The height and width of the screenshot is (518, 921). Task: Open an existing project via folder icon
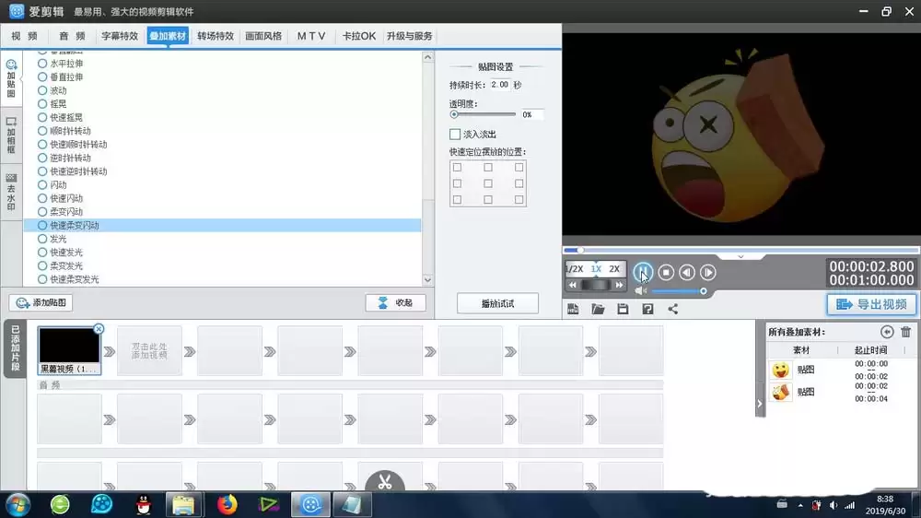point(598,309)
